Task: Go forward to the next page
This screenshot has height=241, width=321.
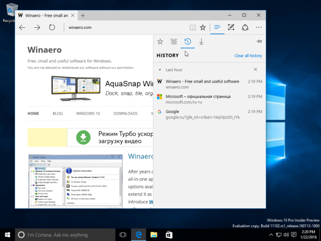Action: pyautogui.click(x=37, y=27)
